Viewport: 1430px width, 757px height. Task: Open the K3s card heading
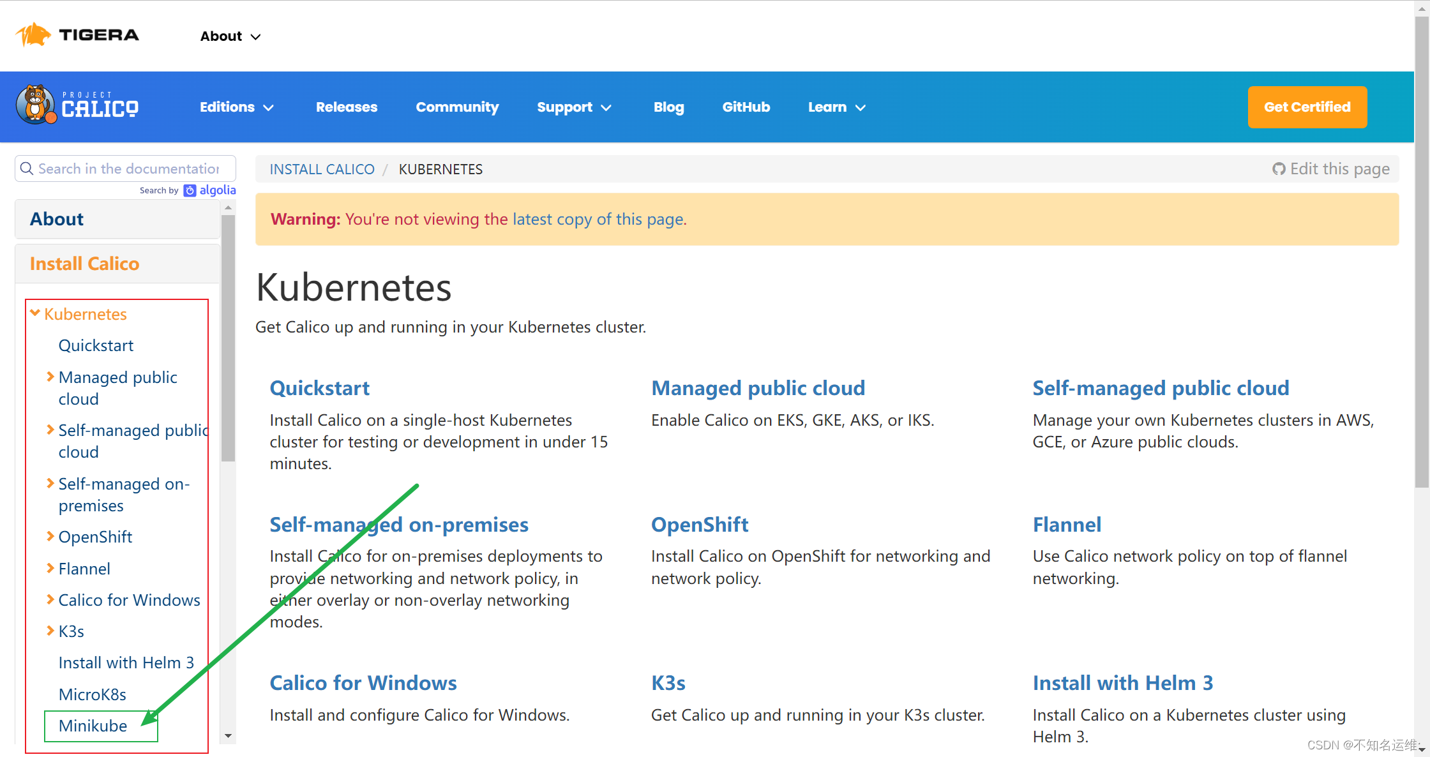point(668,683)
